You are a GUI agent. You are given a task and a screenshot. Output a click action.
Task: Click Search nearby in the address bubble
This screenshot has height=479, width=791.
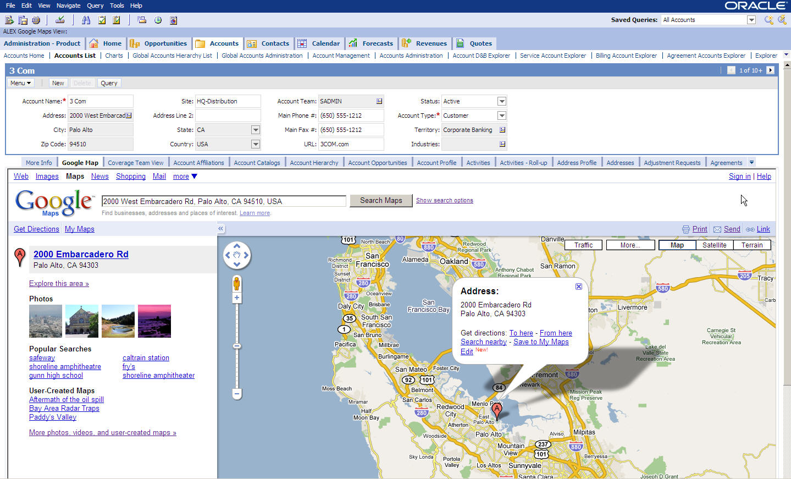click(484, 342)
